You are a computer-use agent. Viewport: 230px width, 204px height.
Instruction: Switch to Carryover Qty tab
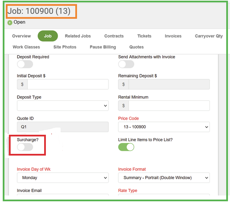tap(209, 36)
